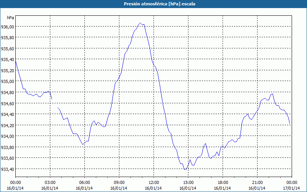Pick the 934,40 pressure label
This screenshot has height=192, width=307.
pyautogui.click(x=7, y=114)
